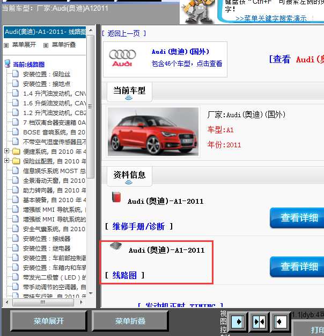Click the 菜单折叠 icon in sidebar header
The width and height of the screenshot is (324, 336).
[x=46, y=45]
